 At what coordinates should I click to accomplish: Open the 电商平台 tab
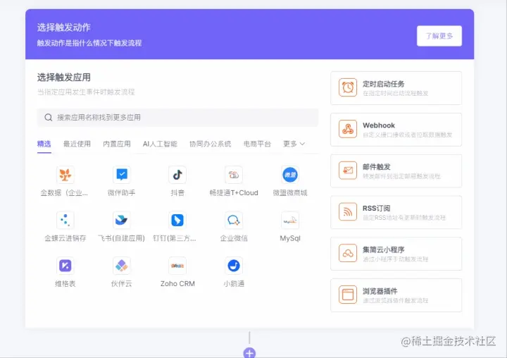(257, 144)
